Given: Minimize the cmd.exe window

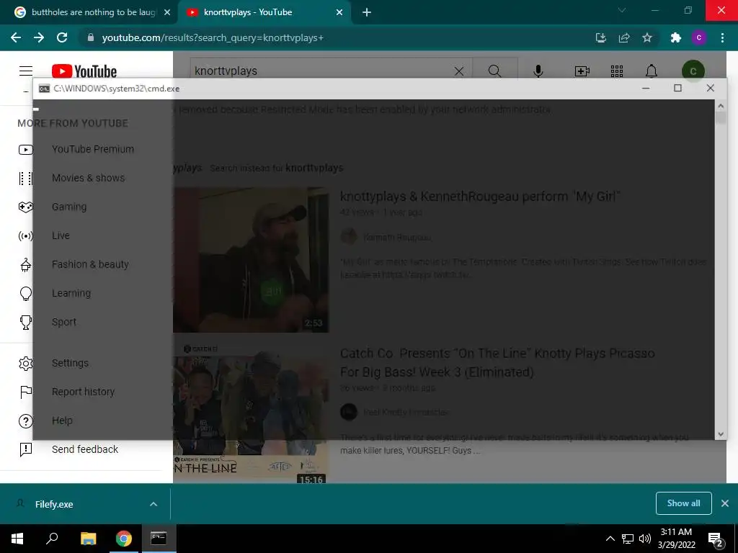Looking at the screenshot, I should tap(646, 88).
